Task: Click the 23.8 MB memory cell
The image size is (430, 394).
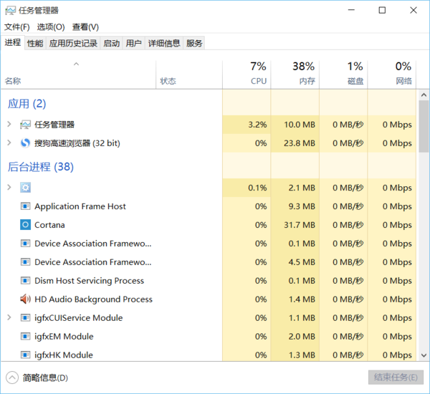Action: tap(295, 143)
